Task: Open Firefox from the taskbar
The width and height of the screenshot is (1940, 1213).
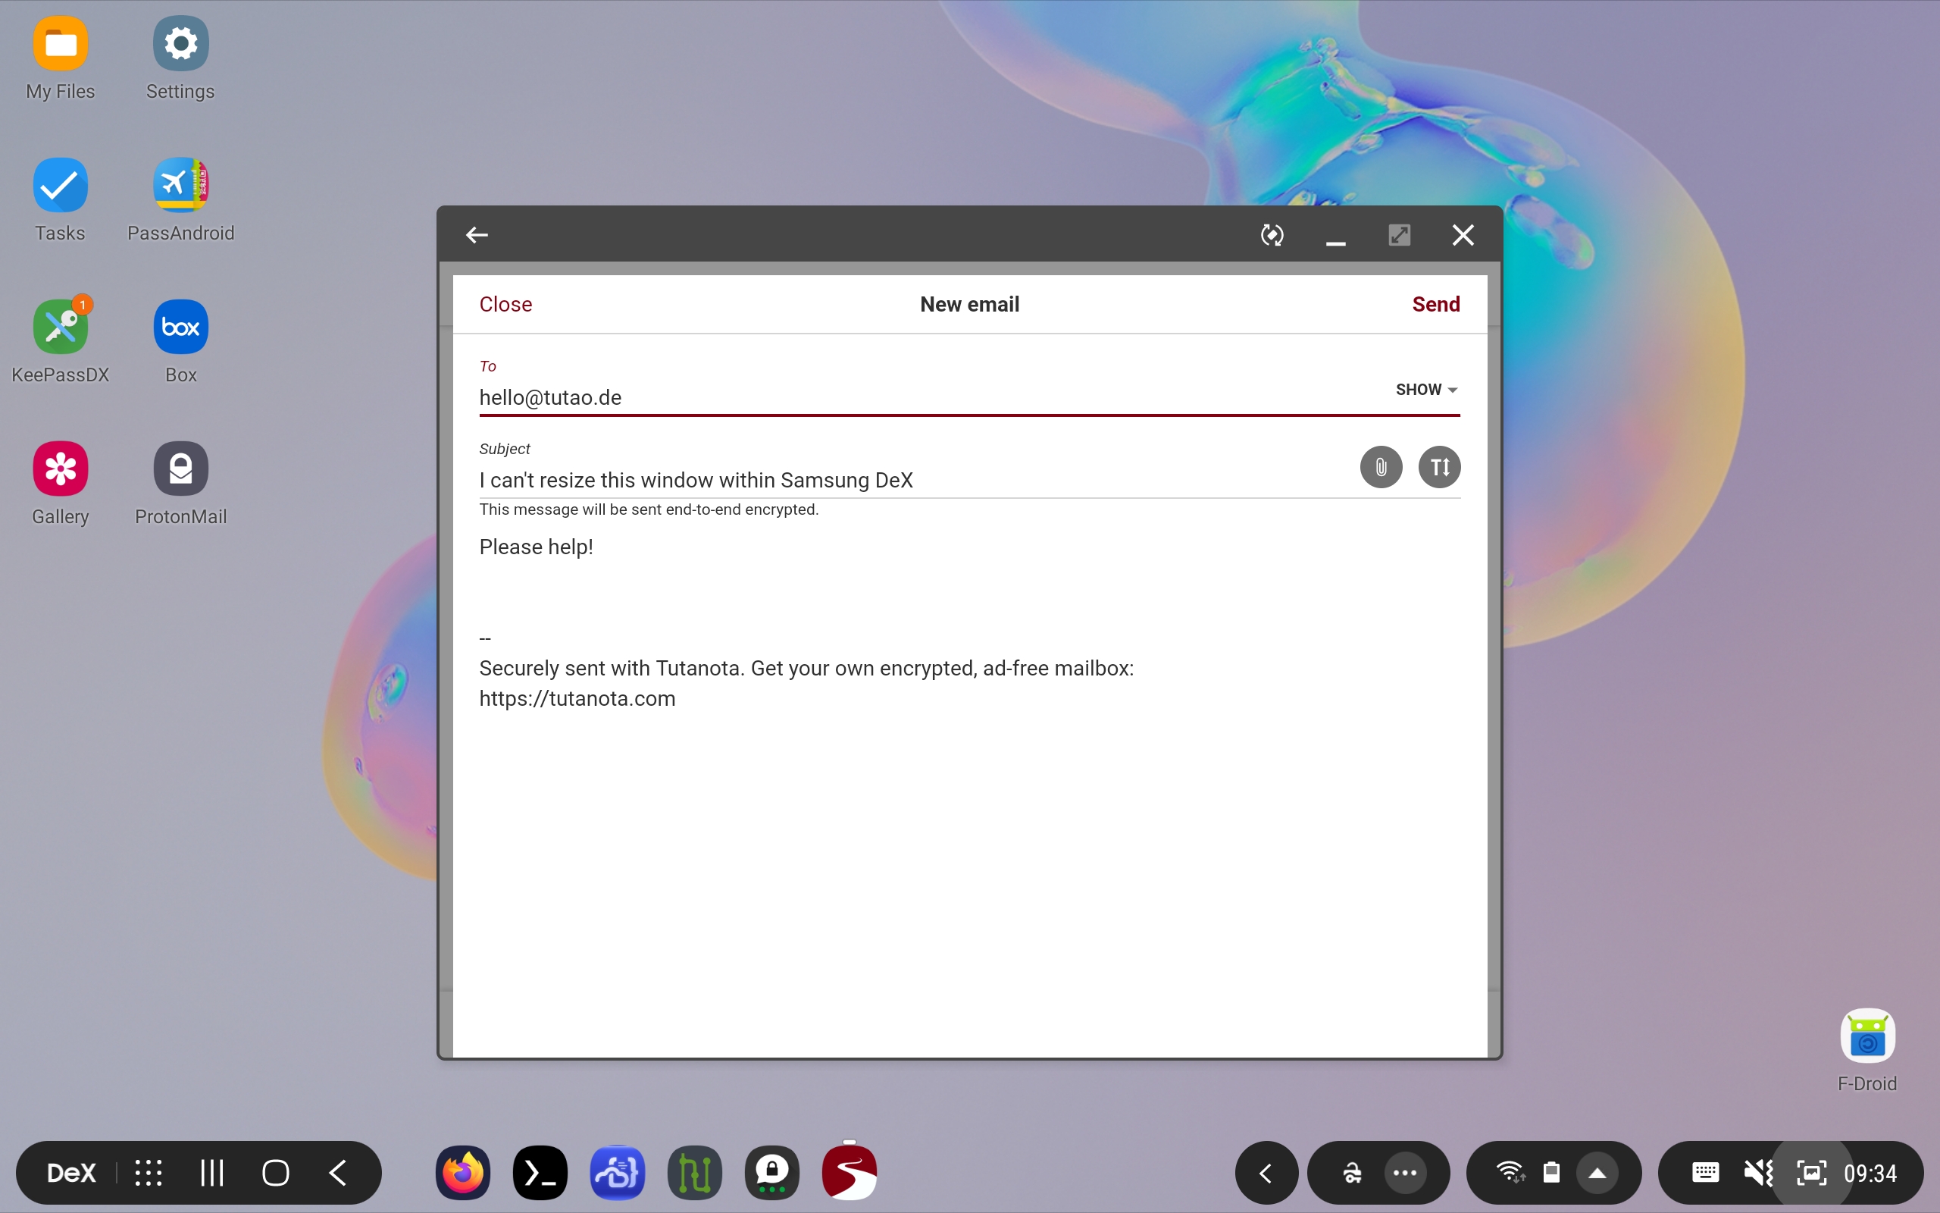Action: 463,1173
